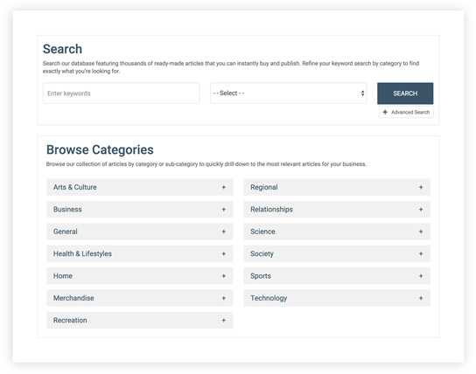Expand the Technology category
476x374 pixels.
point(337,298)
